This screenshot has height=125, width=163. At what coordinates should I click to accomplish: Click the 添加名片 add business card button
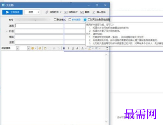coord(71,12)
